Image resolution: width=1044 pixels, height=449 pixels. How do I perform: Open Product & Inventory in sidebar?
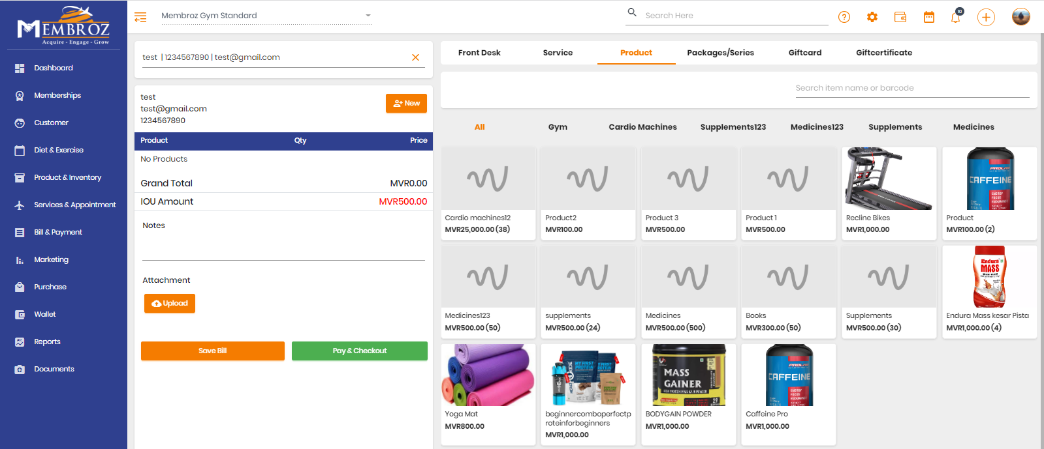pyautogui.click(x=67, y=177)
